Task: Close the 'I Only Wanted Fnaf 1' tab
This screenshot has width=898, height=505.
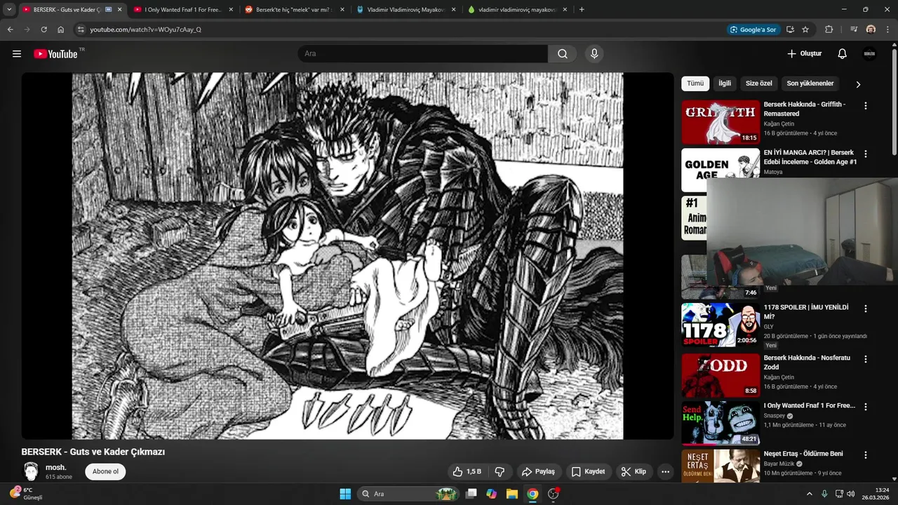Action: [x=231, y=10]
